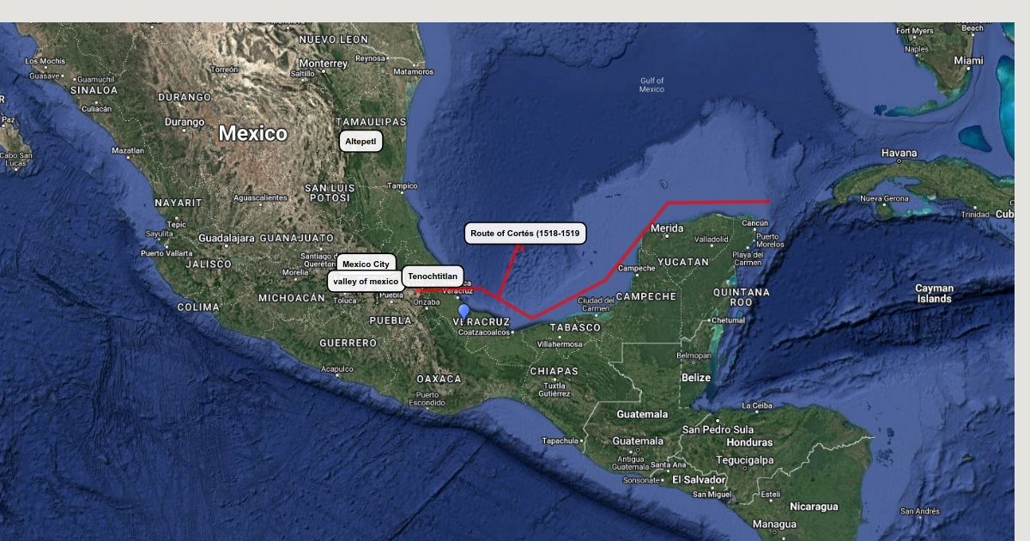This screenshot has width=1030, height=541.
Task: Open the Route of Cortés label
Action: (x=525, y=234)
